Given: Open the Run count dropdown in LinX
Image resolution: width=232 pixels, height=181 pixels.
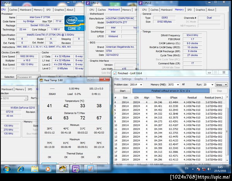Looking at the screenshot, I should (x=212, y=85).
